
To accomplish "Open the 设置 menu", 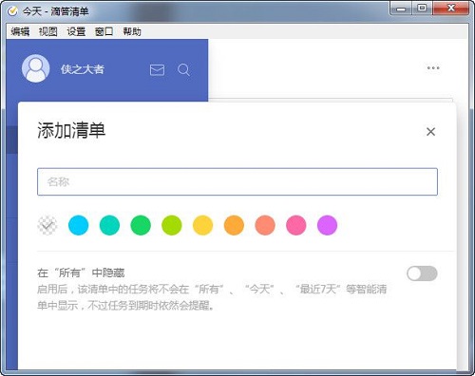I will (x=76, y=31).
